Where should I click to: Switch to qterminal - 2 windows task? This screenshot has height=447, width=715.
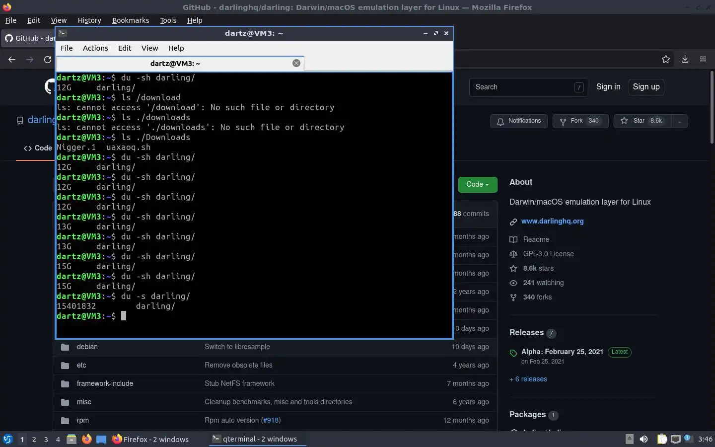pyautogui.click(x=257, y=439)
